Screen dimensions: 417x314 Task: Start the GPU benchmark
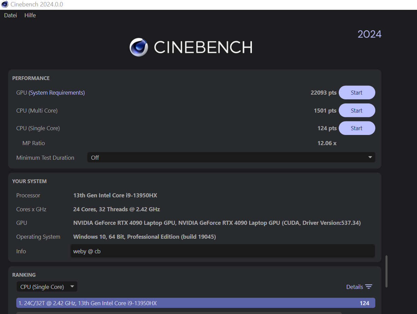coord(357,93)
